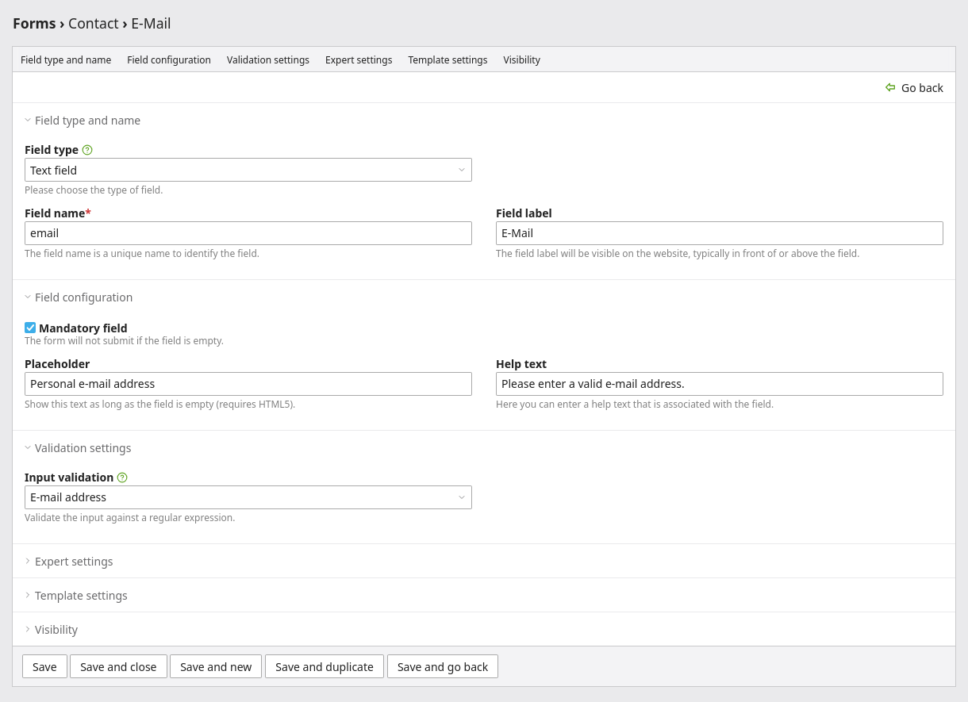The height and width of the screenshot is (702, 968).
Task: Click the Mandatory field label text
Action: pyautogui.click(x=83, y=328)
